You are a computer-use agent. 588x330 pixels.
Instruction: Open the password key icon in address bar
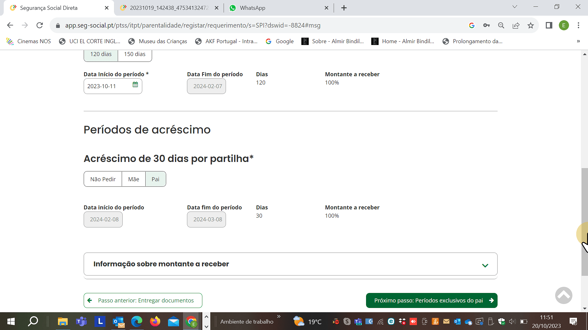[487, 25]
